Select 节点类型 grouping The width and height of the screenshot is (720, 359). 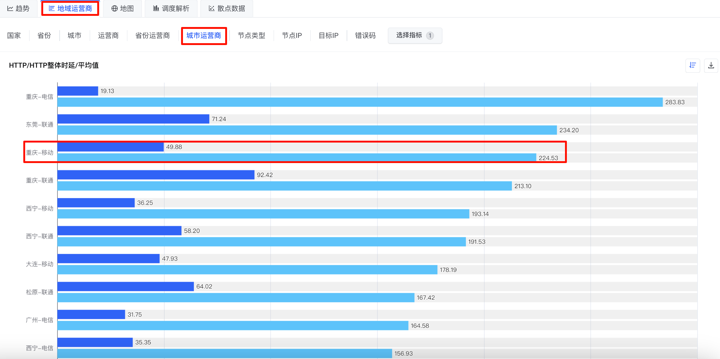[252, 35]
